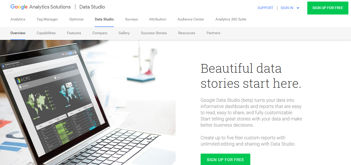Image resolution: width=351 pixels, height=165 pixels.
Task: Click the lower Sign Up For Free button
Action: tap(225, 159)
